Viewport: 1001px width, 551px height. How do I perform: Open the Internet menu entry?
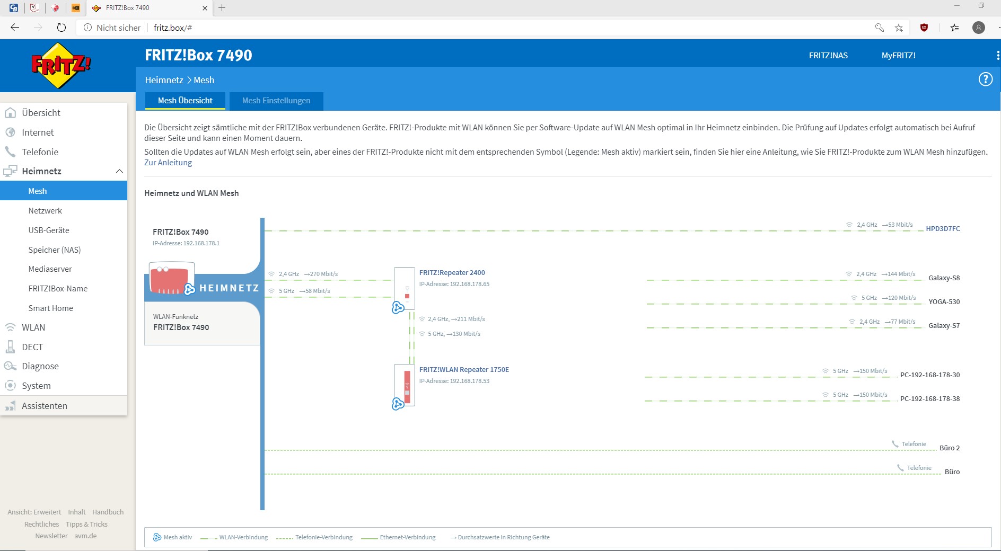64,132
